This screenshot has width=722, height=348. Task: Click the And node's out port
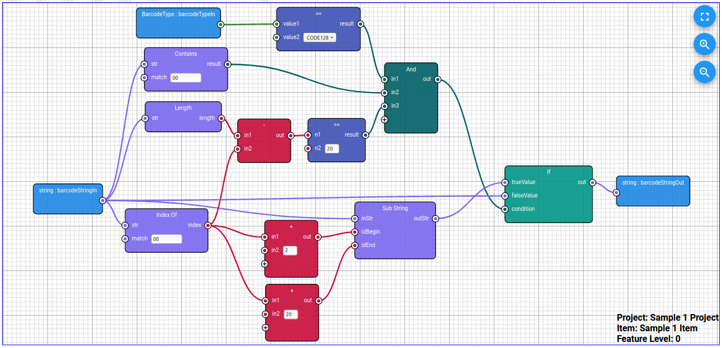click(x=437, y=79)
